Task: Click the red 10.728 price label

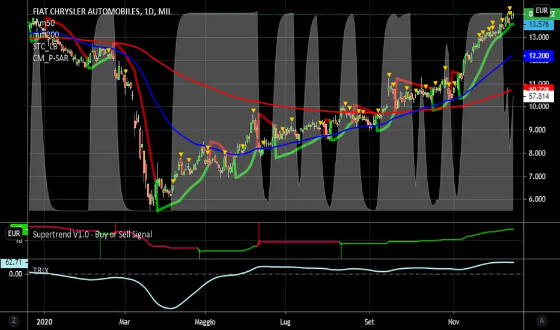Action: pos(538,88)
